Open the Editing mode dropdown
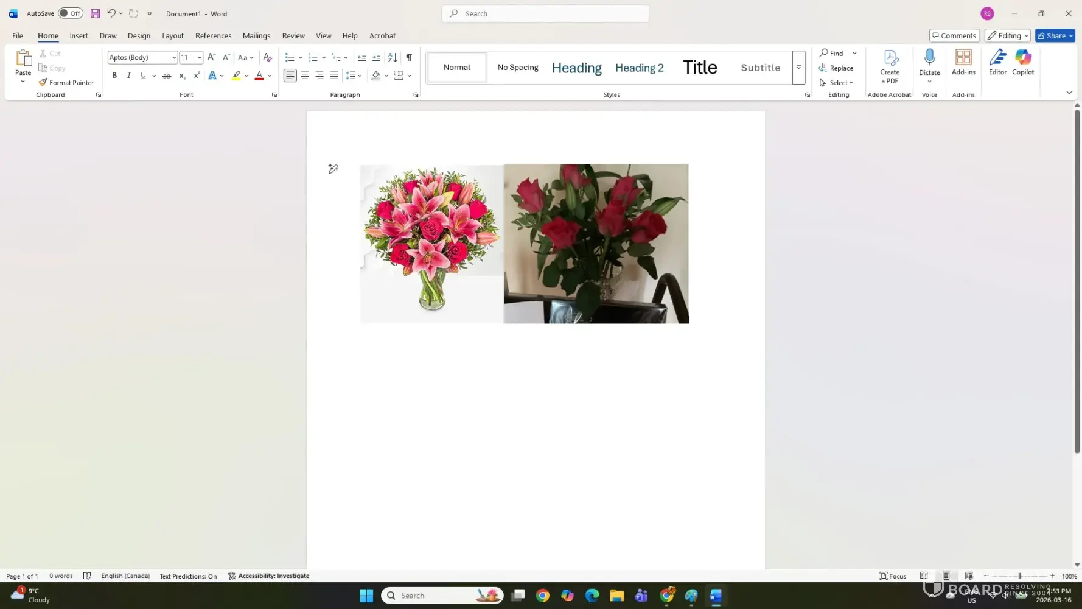 [1007, 35]
